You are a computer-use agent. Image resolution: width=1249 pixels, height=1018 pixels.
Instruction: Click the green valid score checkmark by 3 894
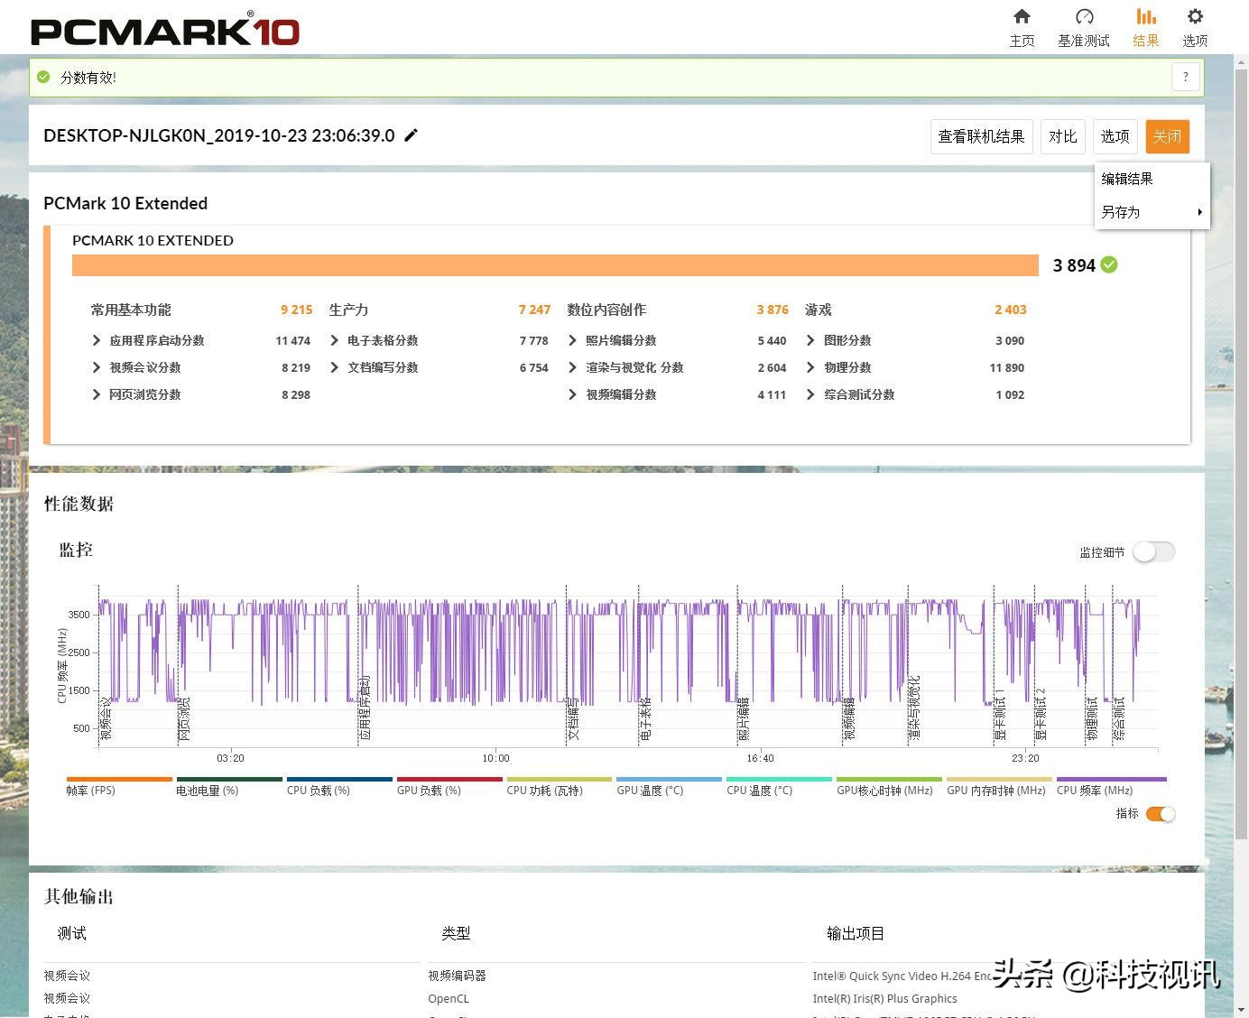pyautogui.click(x=1109, y=264)
